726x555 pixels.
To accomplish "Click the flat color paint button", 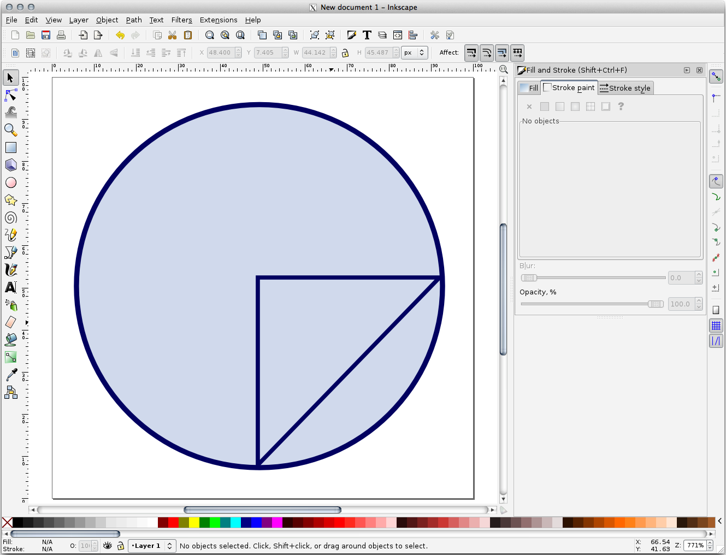I will [x=544, y=106].
